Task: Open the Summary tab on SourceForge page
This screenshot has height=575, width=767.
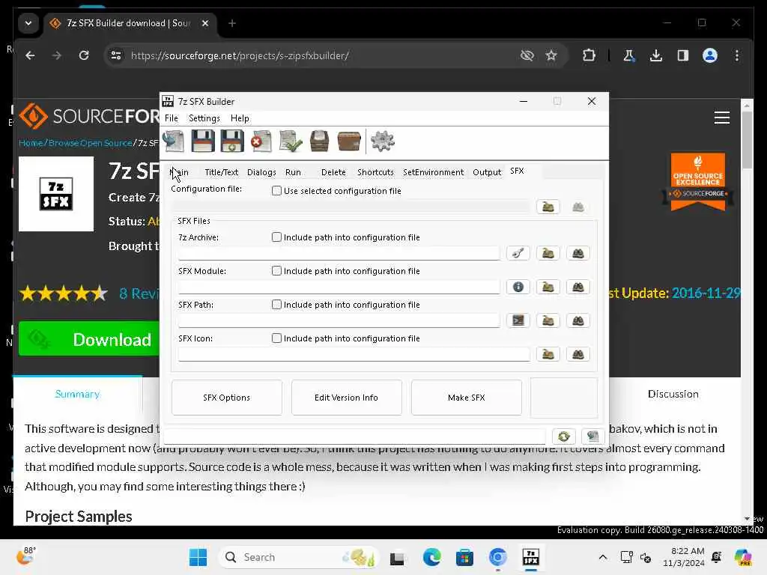Action: point(77,394)
